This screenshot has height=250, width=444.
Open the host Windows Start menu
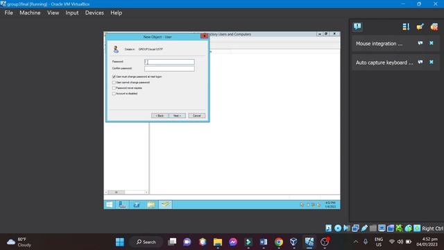[x=120, y=242]
